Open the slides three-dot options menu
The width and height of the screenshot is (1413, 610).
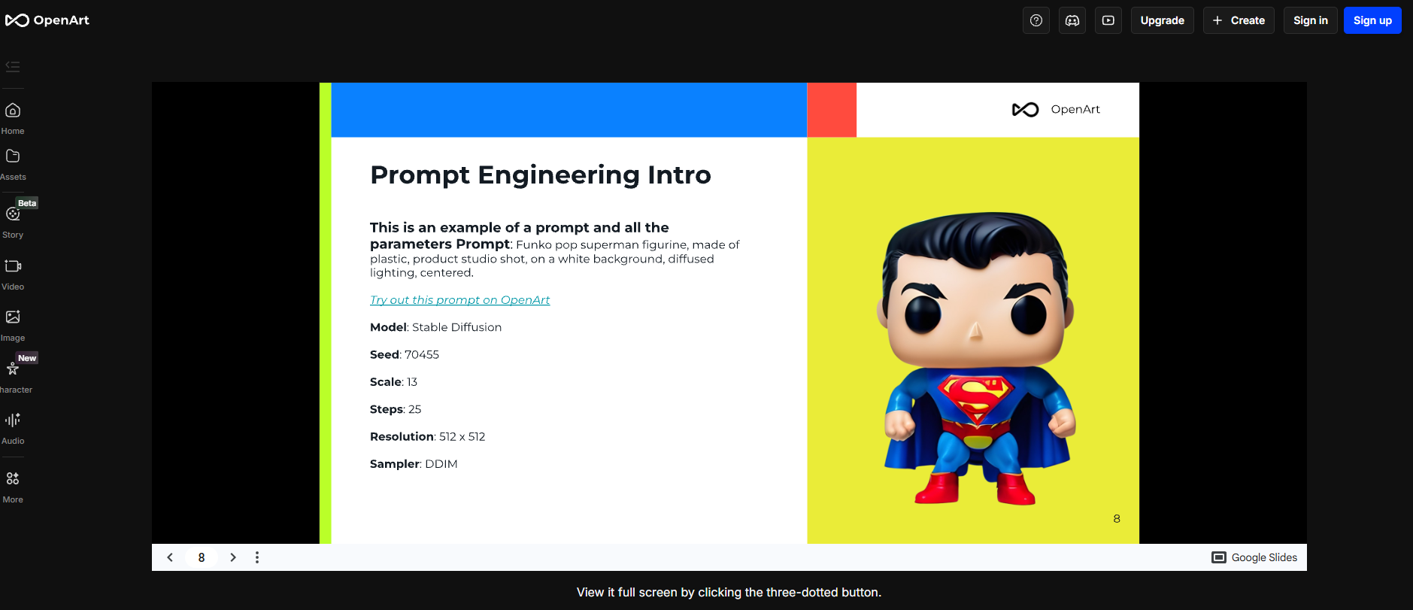coord(257,557)
